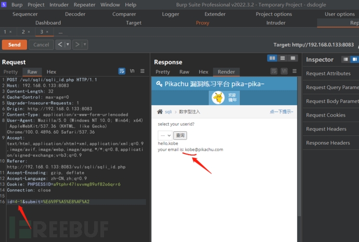Switch Response view to Pretty
The image size is (359, 242).
162,72
